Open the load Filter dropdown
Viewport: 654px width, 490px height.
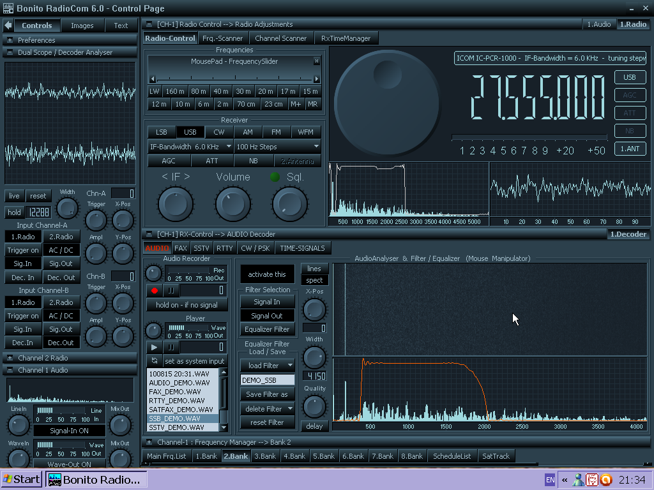click(x=267, y=366)
